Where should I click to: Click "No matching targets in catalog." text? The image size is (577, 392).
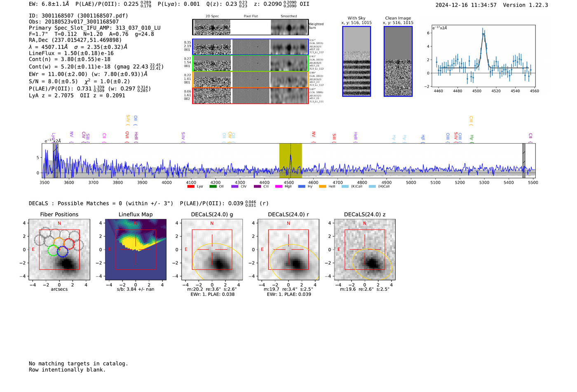(x=78, y=364)
